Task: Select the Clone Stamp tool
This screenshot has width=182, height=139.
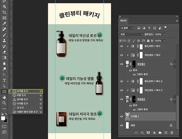Action: coord(4,40)
